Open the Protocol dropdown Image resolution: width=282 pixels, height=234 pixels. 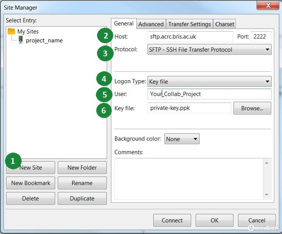coord(209,49)
